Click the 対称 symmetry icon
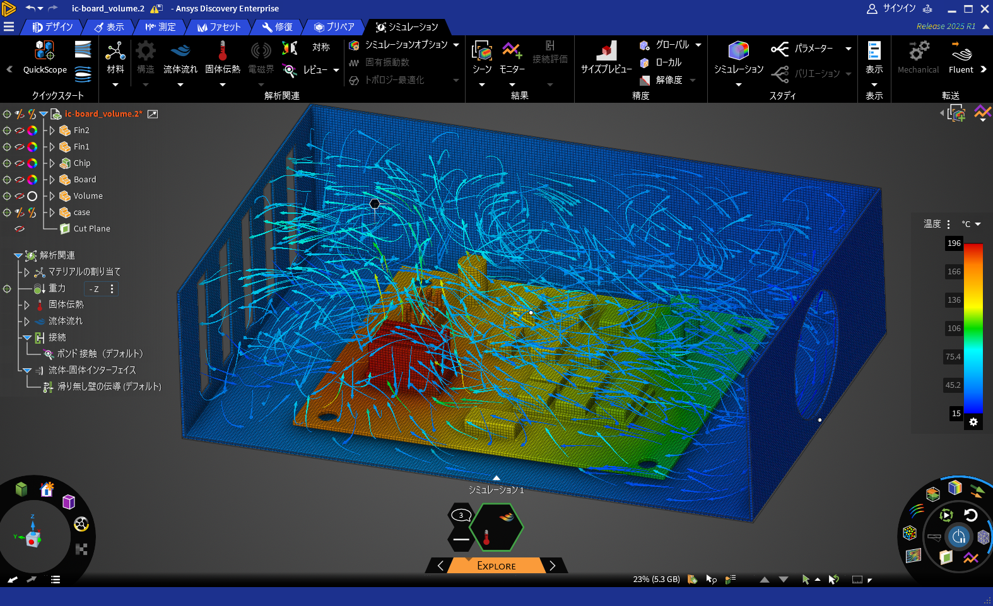This screenshot has height=606, width=993. click(290, 48)
